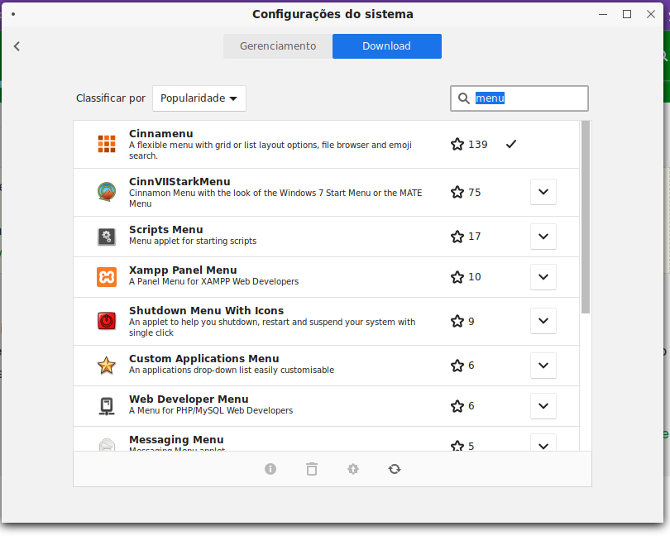670x550 pixels.
Task: Click the refresh icon in the bottom toolbar
Action: coord(395,469)
